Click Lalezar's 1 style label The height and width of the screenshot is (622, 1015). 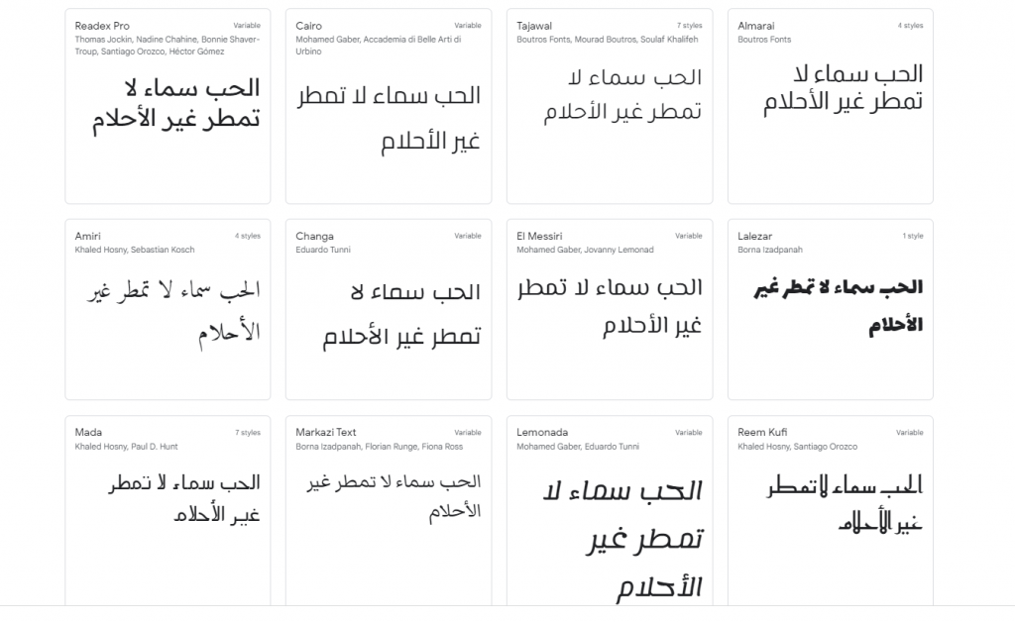[913, 236]
